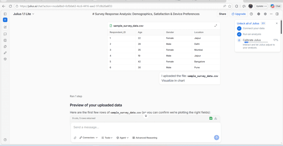
Task: Click the 2/3 progress badge
Action: coord(263,23)
